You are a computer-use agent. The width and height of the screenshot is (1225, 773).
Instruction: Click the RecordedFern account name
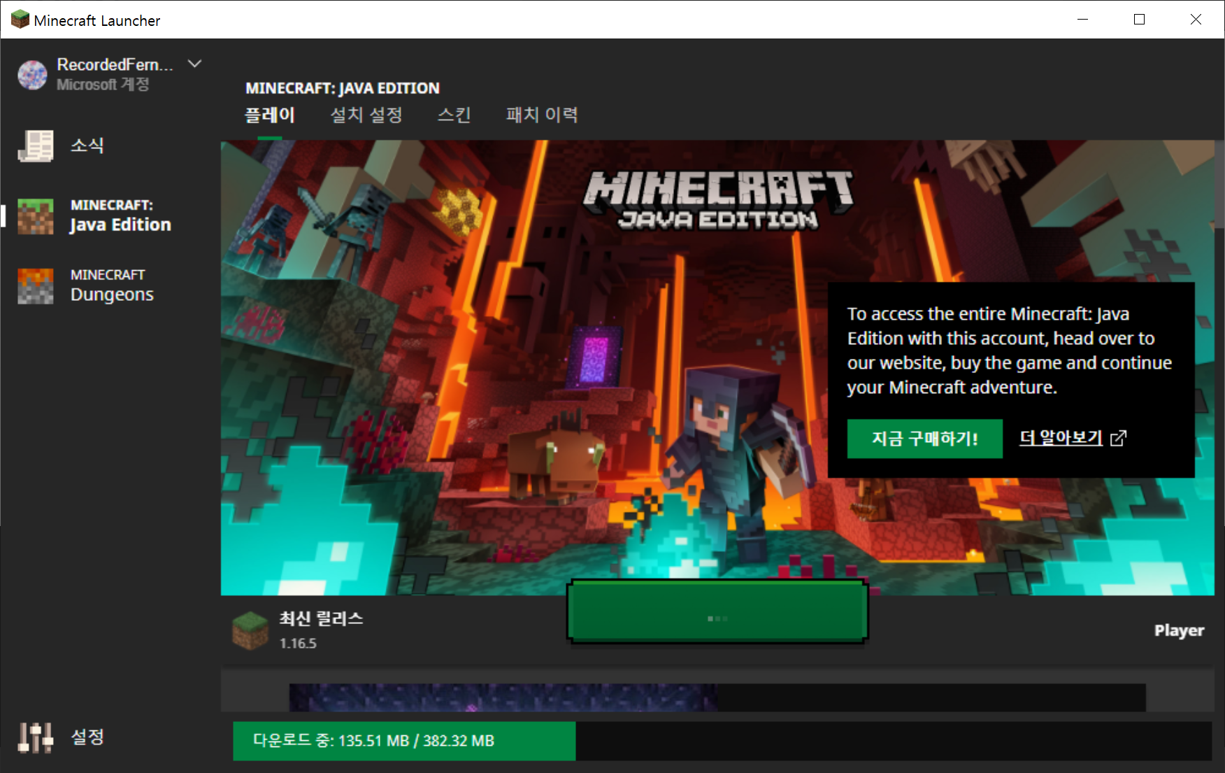[115, 64]
